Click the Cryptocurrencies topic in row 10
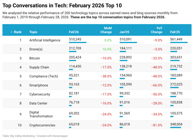194x140 pixels. pos(42,125)
